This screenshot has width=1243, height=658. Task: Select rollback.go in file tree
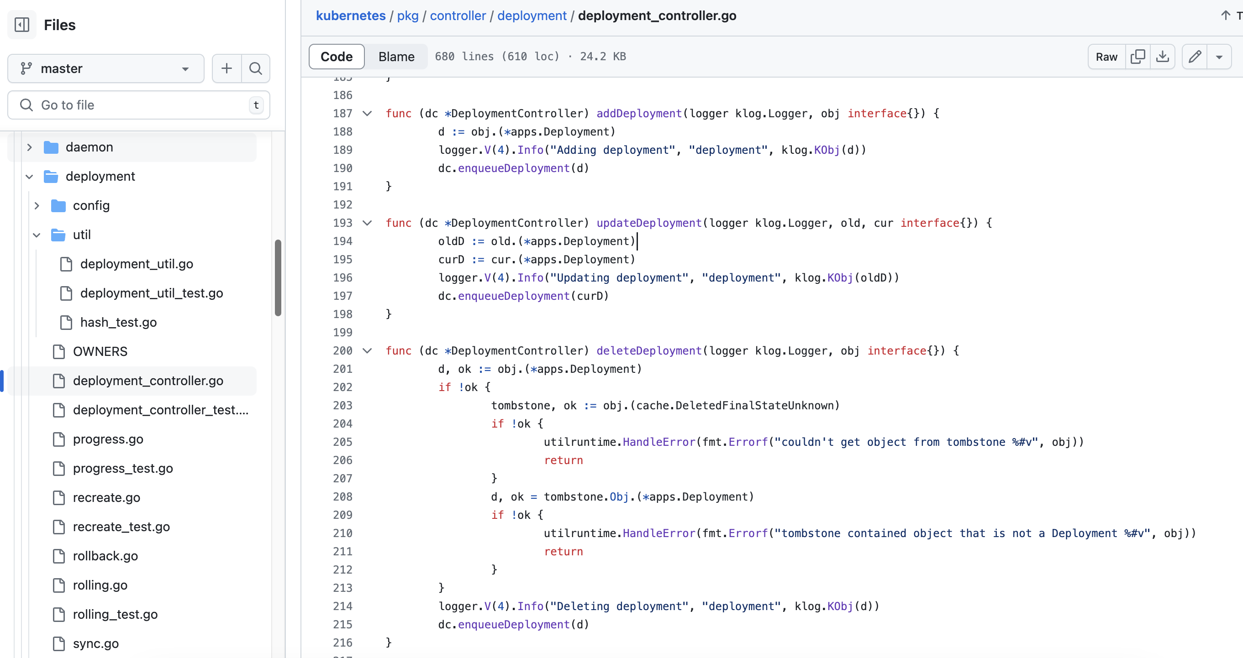[x=105, y=556]
